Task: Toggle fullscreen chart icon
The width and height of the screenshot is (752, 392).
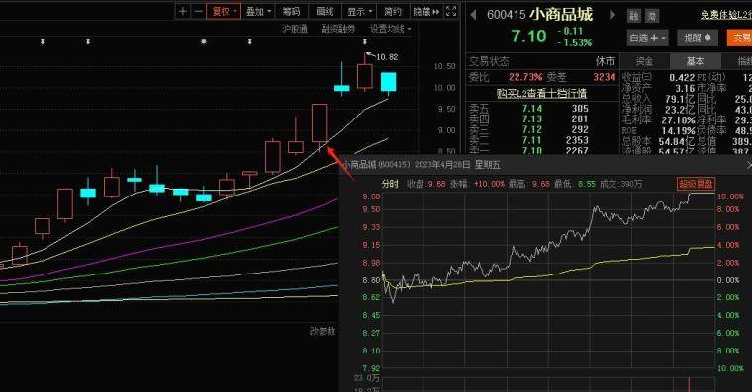Action: coord(451,12)
